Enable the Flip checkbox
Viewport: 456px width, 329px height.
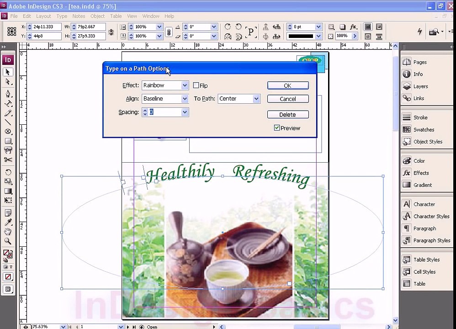[196, 85]
